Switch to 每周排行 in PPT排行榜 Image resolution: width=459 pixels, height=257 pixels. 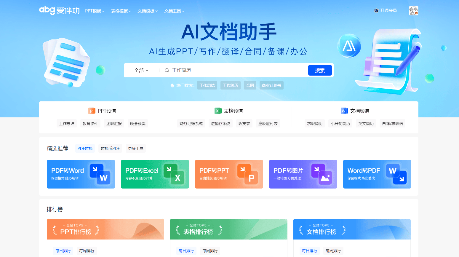pyautogui.click(x=87, y=251)
